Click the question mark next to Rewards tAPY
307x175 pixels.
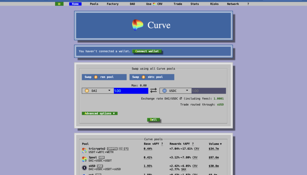tap(193, 144)
